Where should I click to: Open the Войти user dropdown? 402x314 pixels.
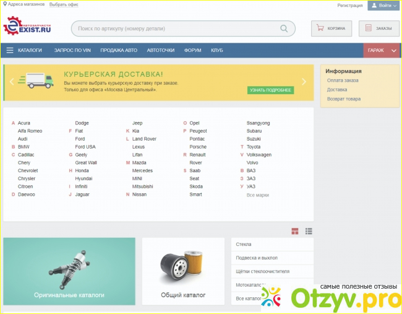coord(383,5)
